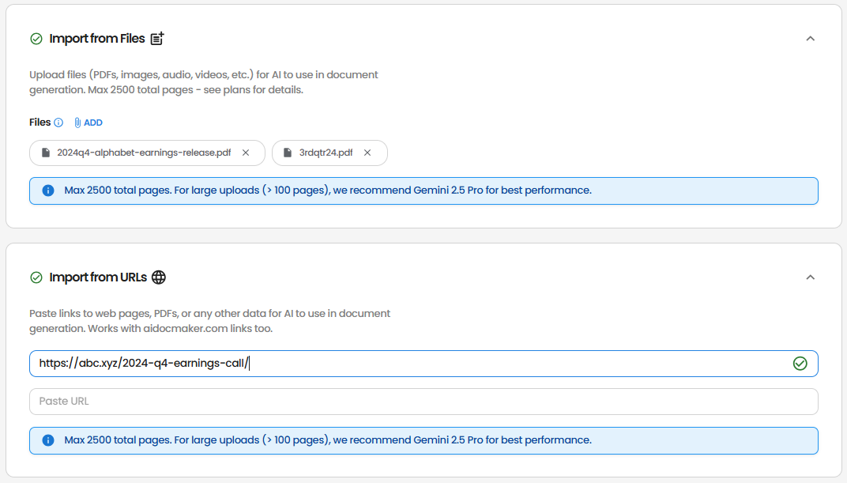Select the 2024q4-alphabet-earnings-release.pdf file chip
The image size is (847, 483).
[x=147, y=153]
